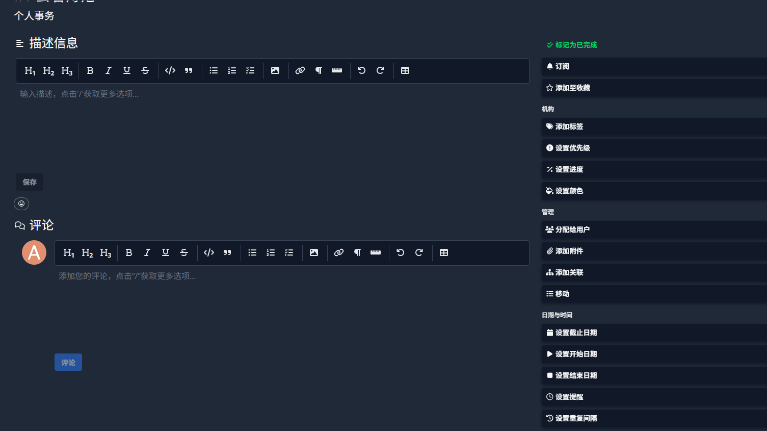This screenshot has height=431, width=767.
Task: Open 设置优先级 priority options
Action: 654,148
